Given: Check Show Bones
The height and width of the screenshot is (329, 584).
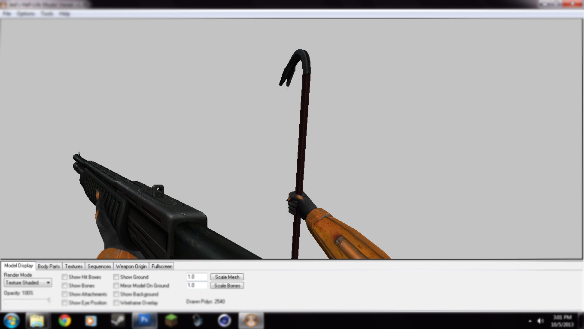Looking at the screenshot, I should click(x=64, y=285).
